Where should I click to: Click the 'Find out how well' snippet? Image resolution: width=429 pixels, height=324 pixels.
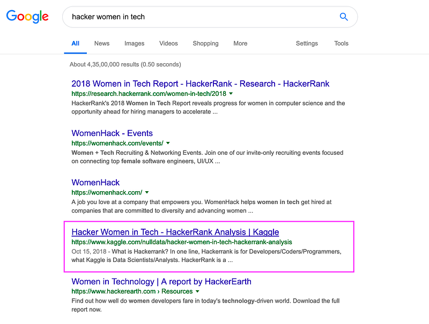tap(205, 305)
